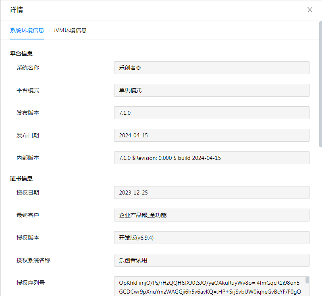Click inside the 授权序列号 text area
The height and width of the screenshot is (296, 322).
tap(210, 286)
